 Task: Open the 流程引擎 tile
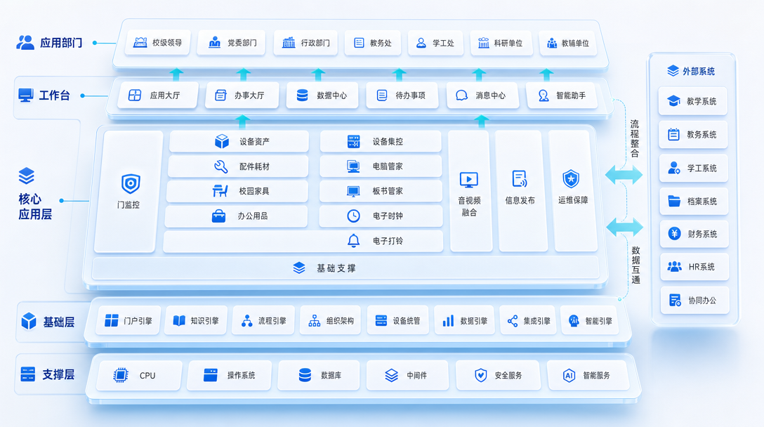pos(263,321)
